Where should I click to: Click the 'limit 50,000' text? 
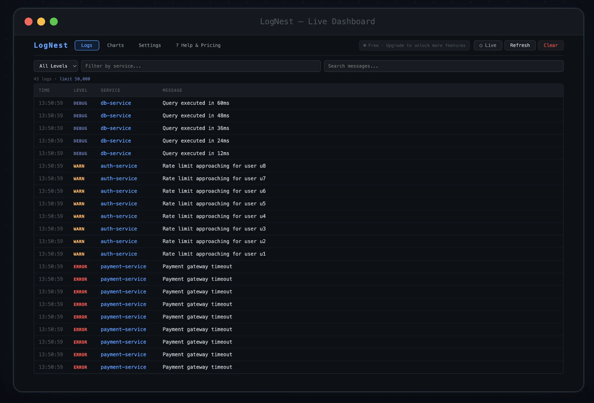coord(75,79)
